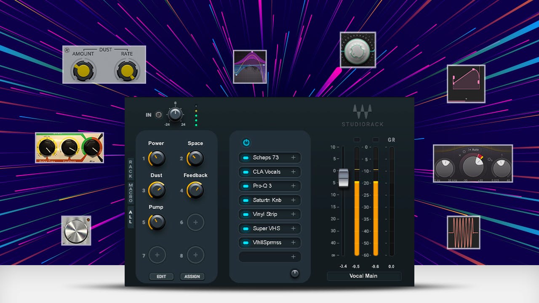Viewport: 539px width, 303px height.
Task: Open the Pro-Q 3 plugin slot
Action: click(270, 186)
